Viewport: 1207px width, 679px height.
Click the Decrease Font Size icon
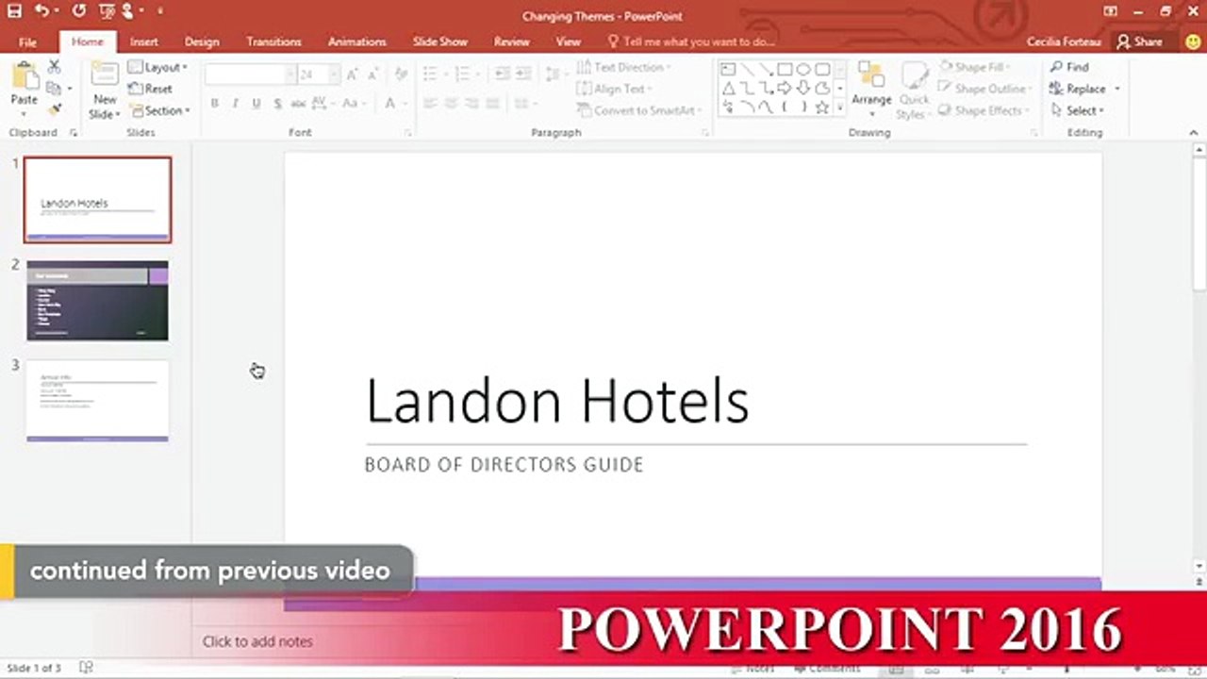click(373, 75)
